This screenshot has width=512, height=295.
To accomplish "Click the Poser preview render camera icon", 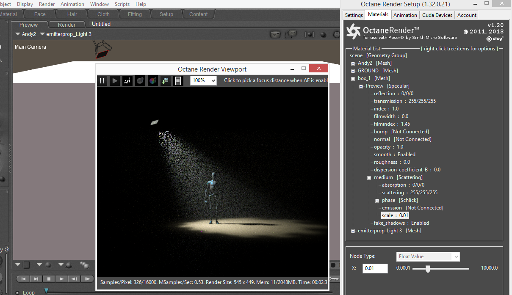I will [276, 34].
